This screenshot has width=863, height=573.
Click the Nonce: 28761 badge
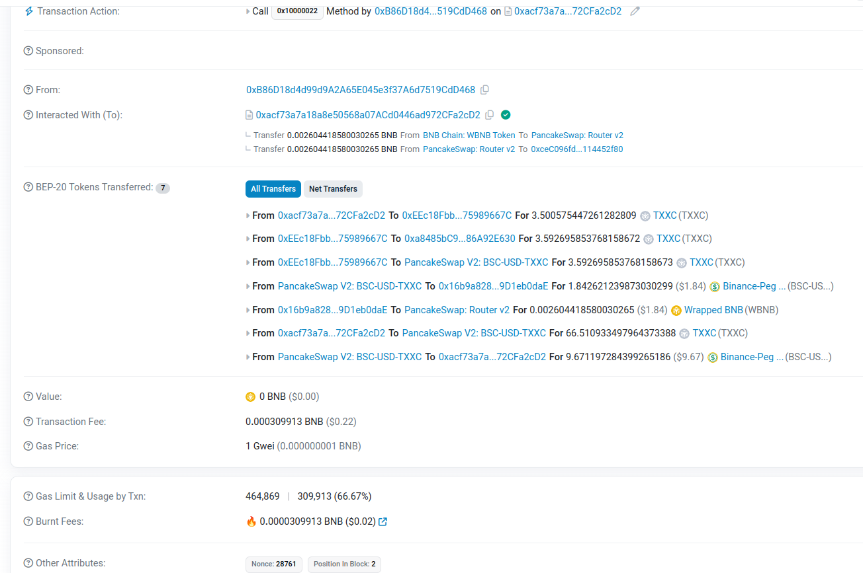click(274, 564)
